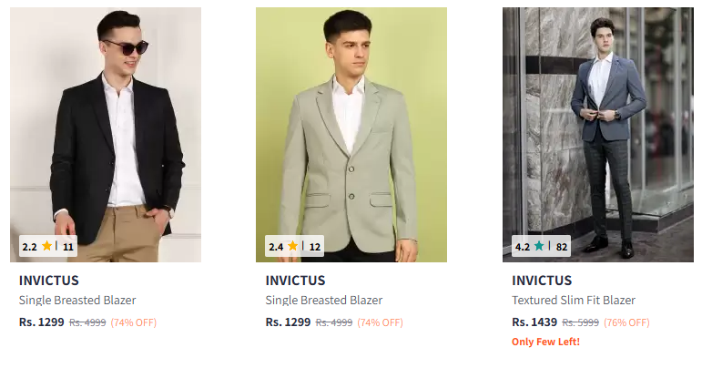Viewport: 702px width, 368px height.
Task: Click the (74% OFF) label under the green blazer
Action: (x=380, y=322)
